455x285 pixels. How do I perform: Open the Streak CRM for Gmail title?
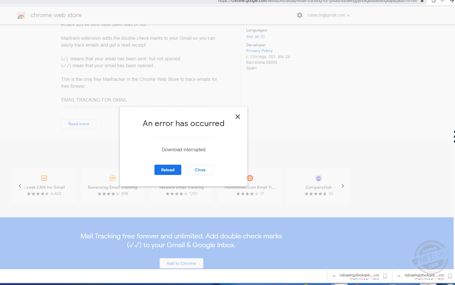[44, 187]
